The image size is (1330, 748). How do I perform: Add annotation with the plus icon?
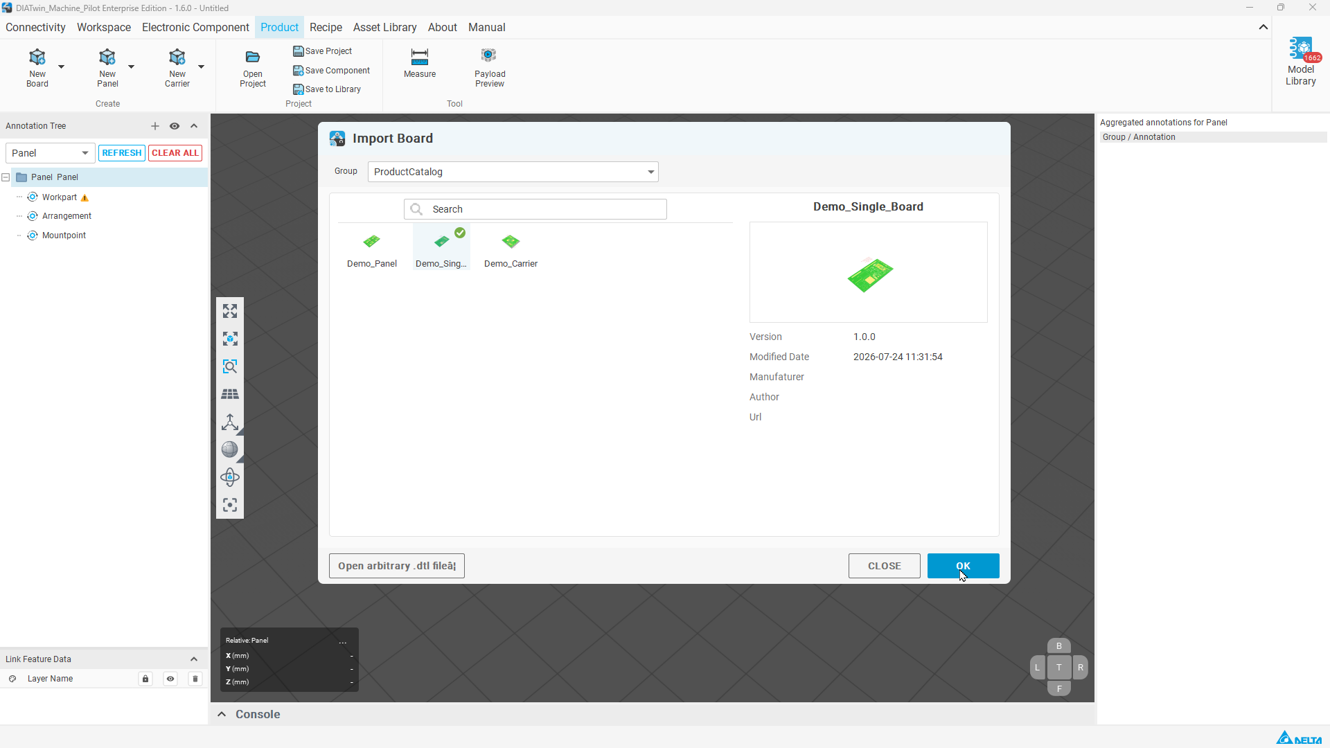[x=155, y=126]
